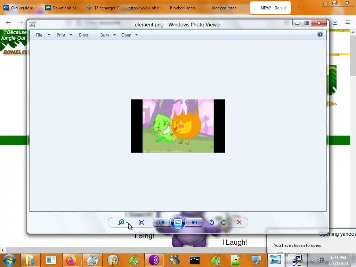This screenshot has width=356, height=267.
Task: Expand the Open dropdown arrow
Action: point(136,35)
